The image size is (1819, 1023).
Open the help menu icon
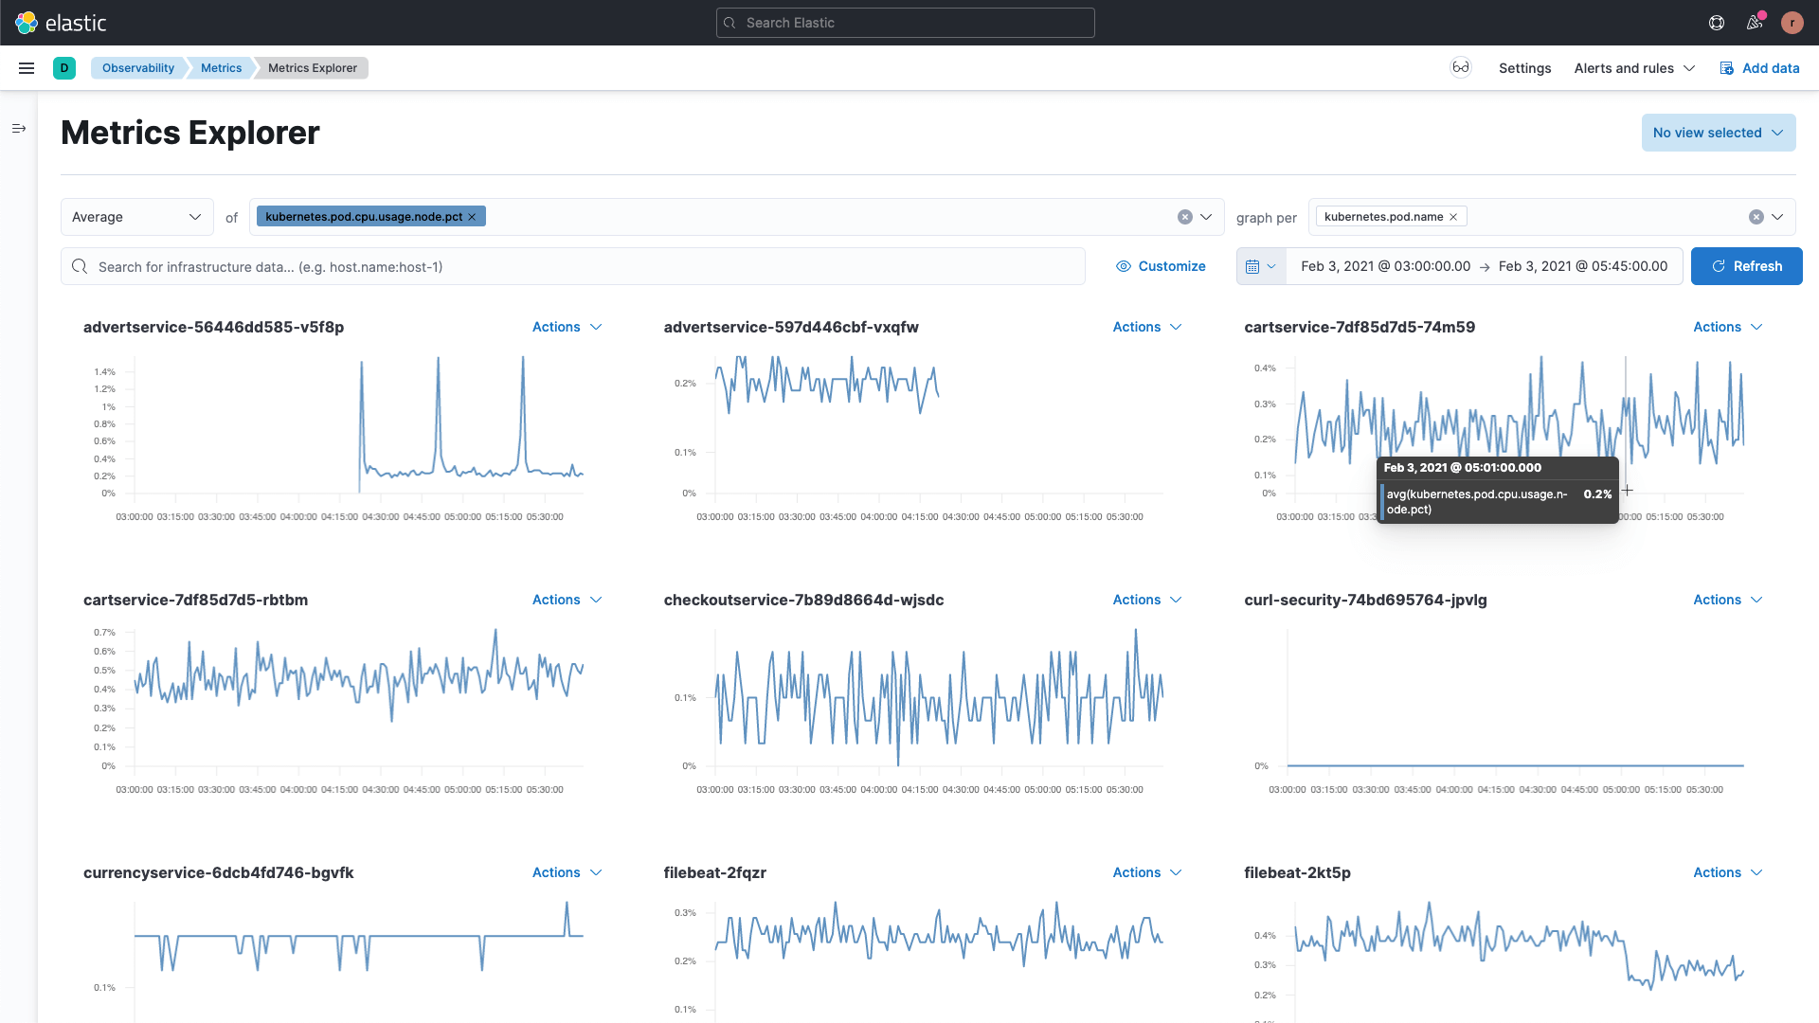pos(1717,23)
